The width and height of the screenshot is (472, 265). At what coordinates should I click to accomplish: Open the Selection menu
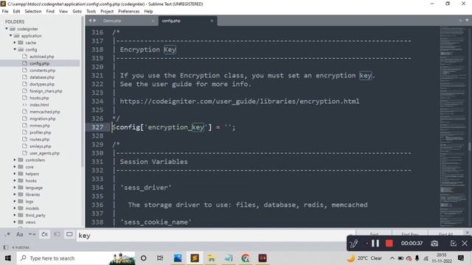32,11
